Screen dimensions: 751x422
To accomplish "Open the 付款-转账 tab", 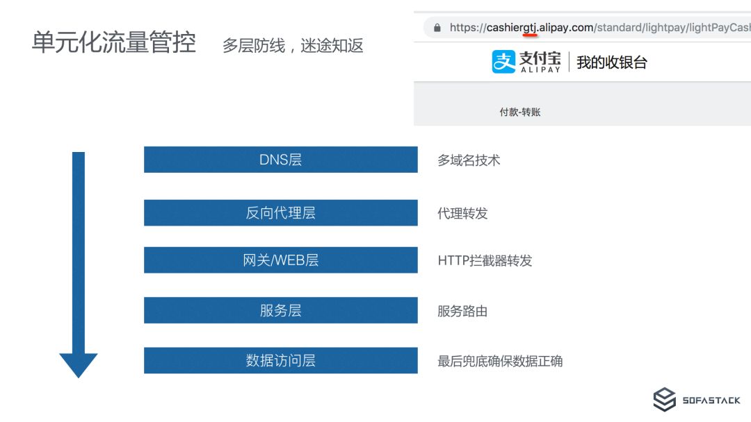I will 519,112.
